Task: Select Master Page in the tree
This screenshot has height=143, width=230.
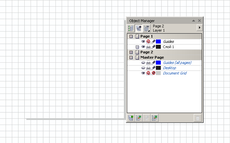Action: 152,57
